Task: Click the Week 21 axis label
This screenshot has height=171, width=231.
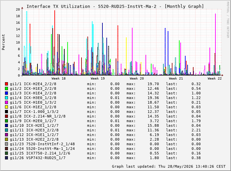Action: click(176, 79)
